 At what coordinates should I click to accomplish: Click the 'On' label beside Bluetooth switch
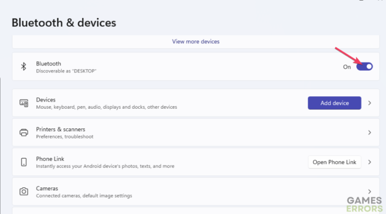coord(347,67)
